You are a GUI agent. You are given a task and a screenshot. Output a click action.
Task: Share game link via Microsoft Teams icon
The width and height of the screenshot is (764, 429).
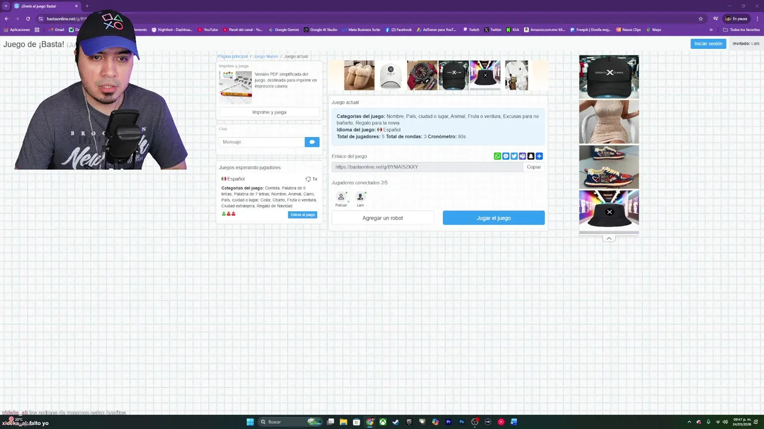(x=522, y=156)
